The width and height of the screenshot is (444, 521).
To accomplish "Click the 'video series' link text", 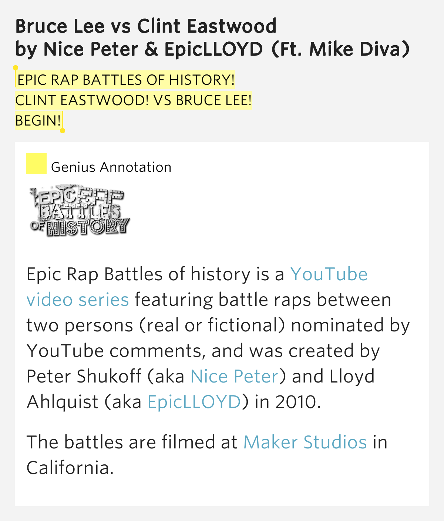I will pos(78,300).
